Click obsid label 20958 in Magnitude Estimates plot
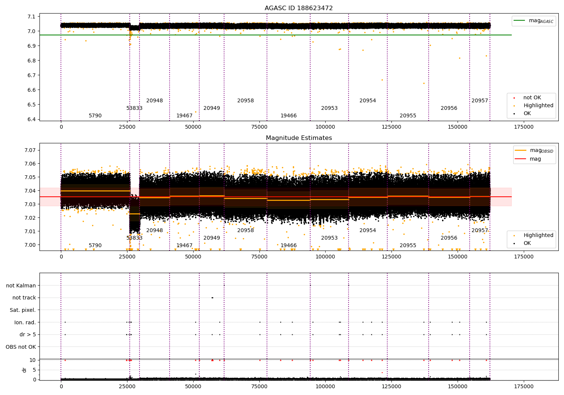Viewport: 564px width, 395px height. 246,231
